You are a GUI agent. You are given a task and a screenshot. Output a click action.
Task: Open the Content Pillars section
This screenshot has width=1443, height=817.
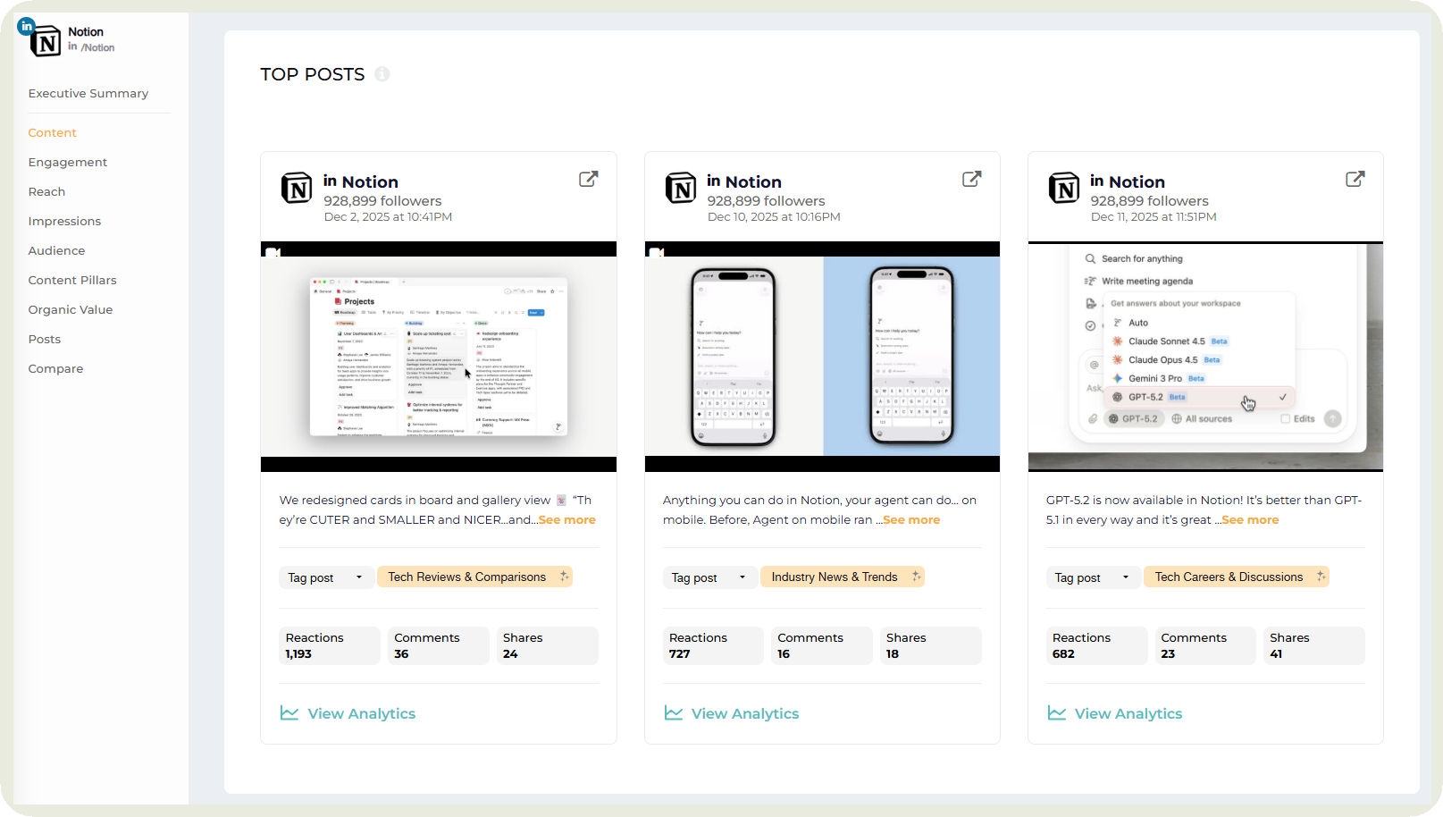coord(72,281)
